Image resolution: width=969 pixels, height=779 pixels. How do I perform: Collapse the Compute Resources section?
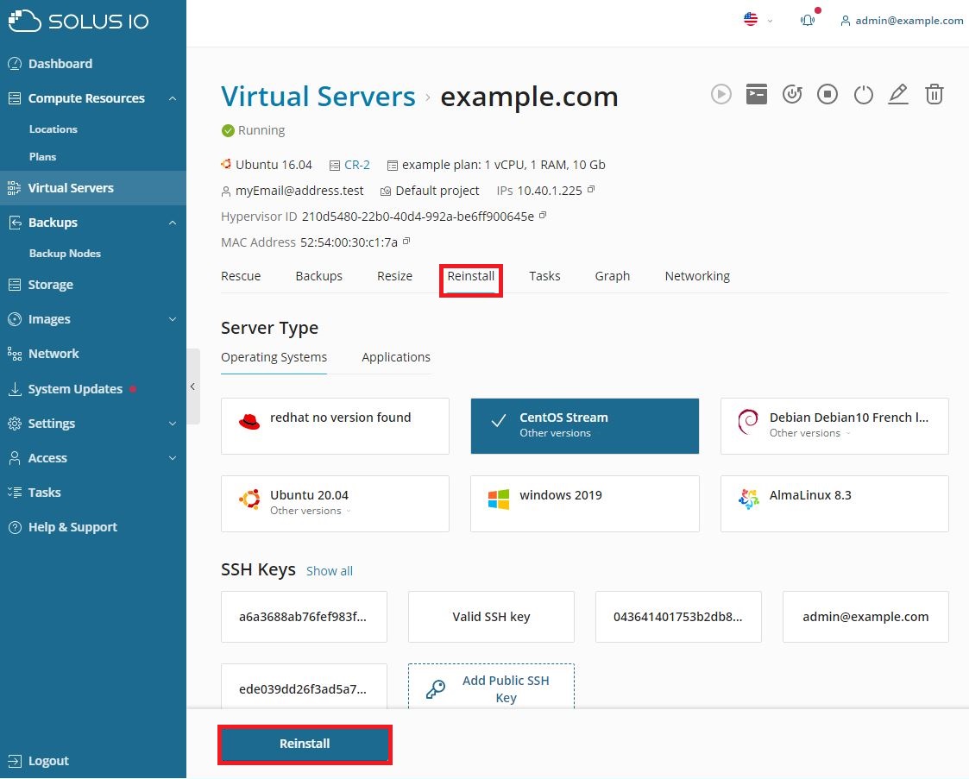pos(173,98)
